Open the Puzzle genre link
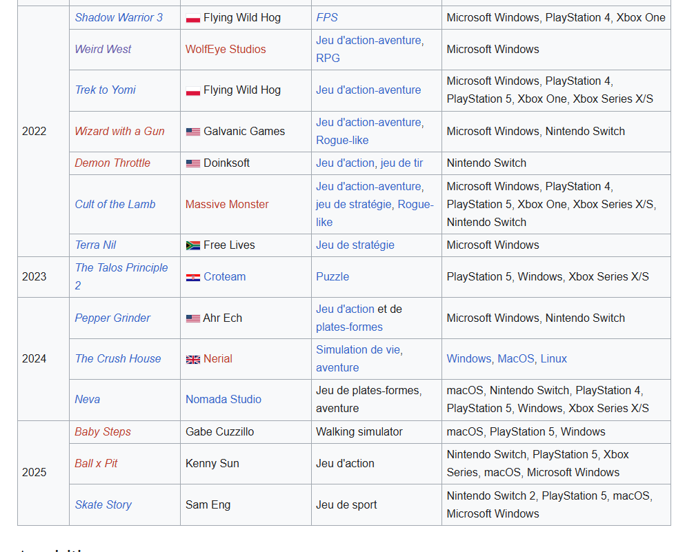Viewport: 685px width, 552px height. (332, 276)
